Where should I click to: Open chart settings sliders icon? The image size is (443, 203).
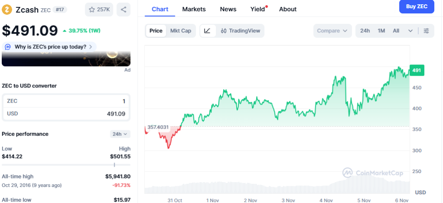[426, 31]
